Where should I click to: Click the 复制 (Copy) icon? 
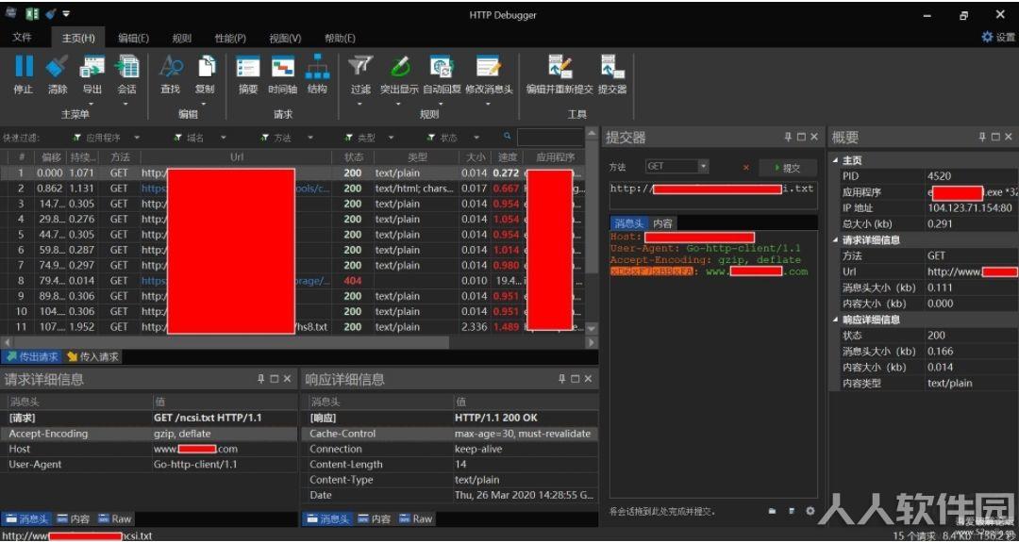point(206,66)
